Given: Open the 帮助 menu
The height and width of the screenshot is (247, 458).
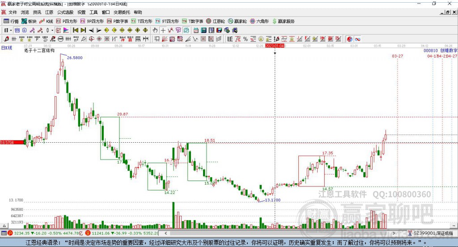Looking at the screenshot, I should point(138,12).
